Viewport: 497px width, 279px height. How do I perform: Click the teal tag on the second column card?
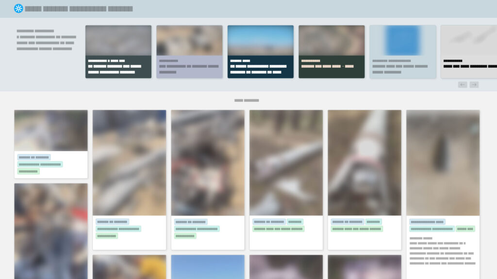pyautogui.click(x=118, y=229)
